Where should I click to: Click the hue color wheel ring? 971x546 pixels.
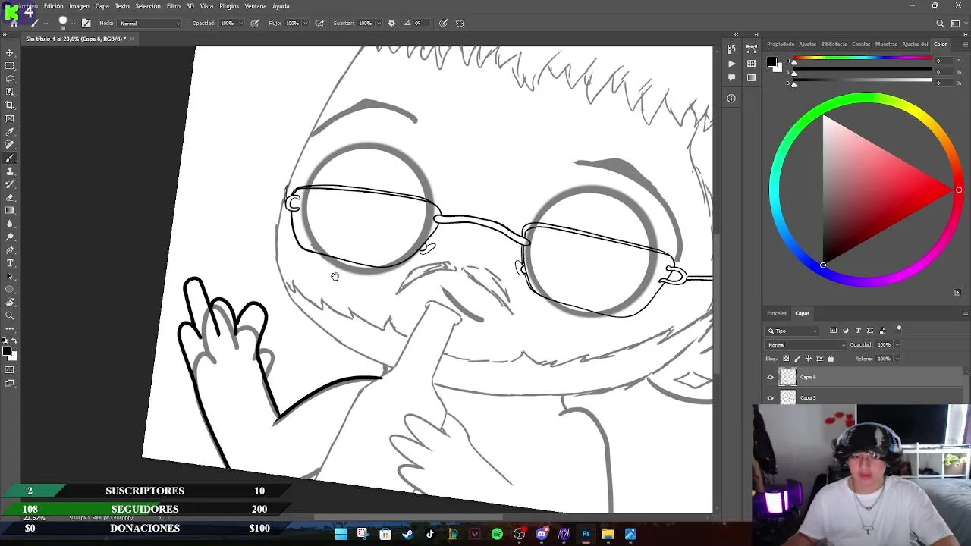coord(866,99)
